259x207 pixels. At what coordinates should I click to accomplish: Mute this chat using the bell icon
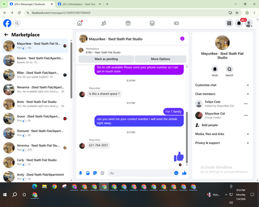pos(215,69)
